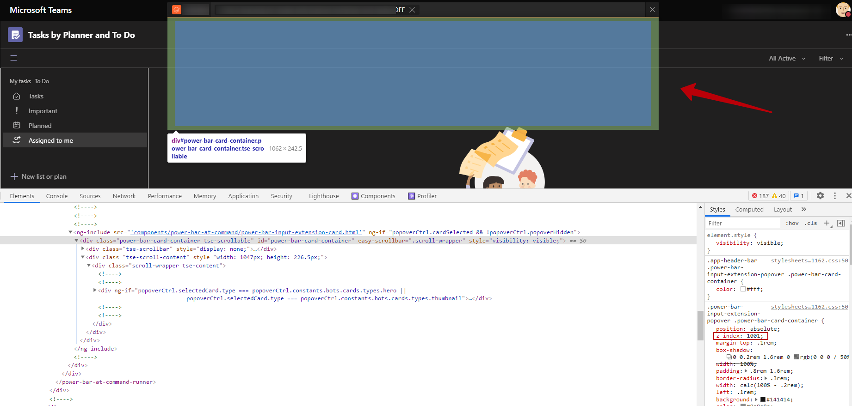Select Planned in My tasks
The height and width of the screenshot is (406, 852).
(x=75, y=126)
